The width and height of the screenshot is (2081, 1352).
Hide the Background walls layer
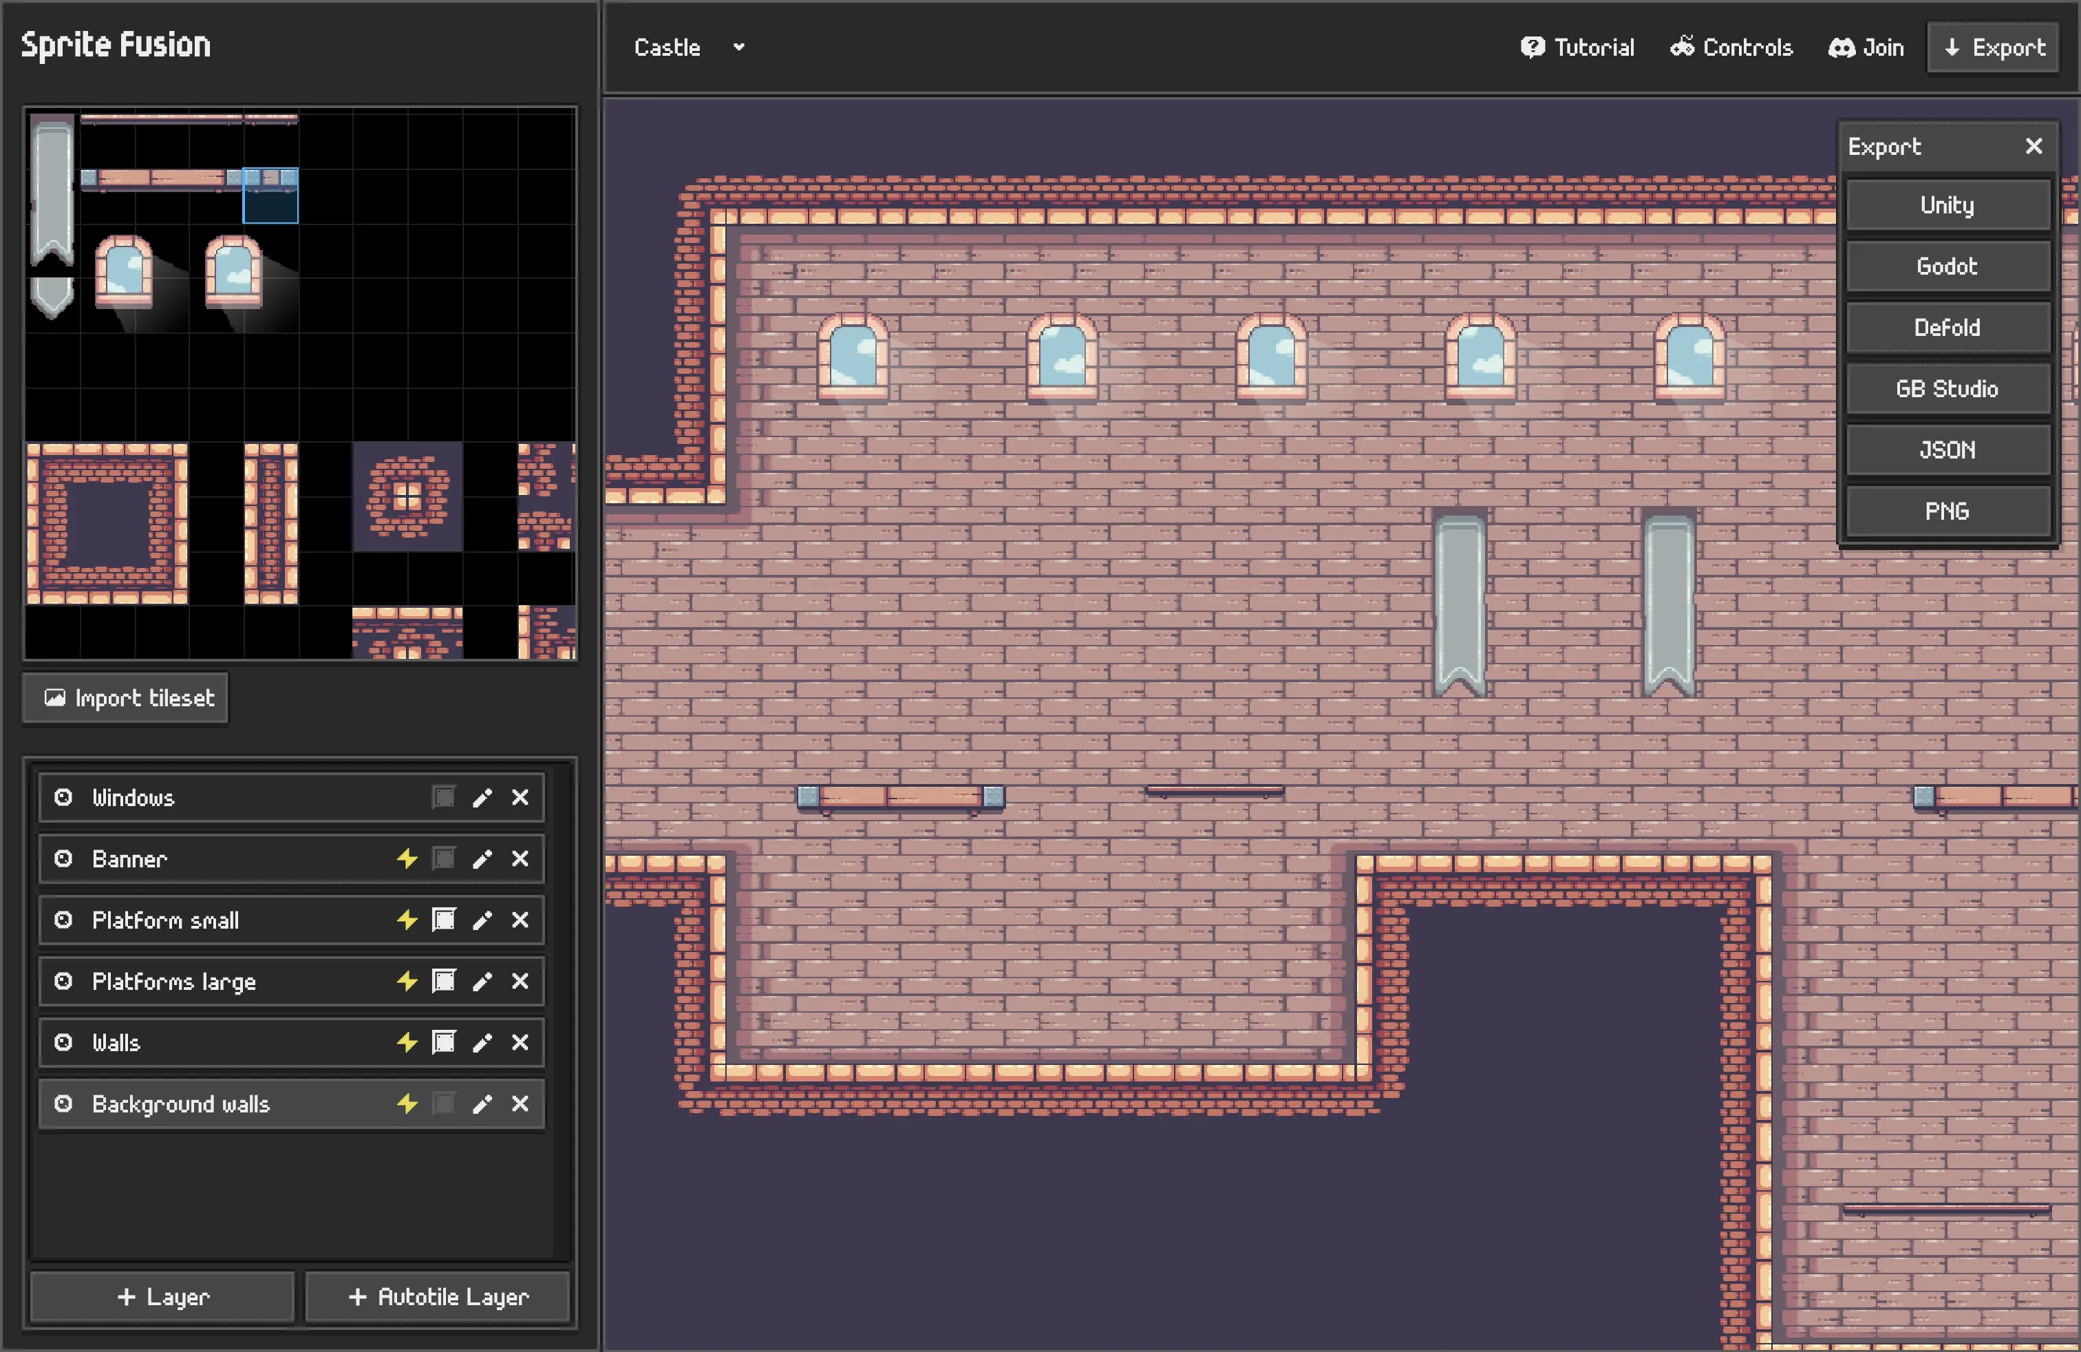pos(63,1103)
